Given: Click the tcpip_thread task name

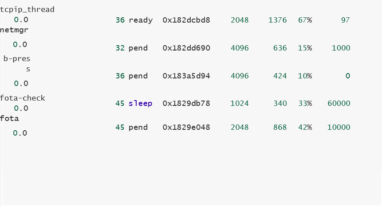Looking at the screenshot, I should coord(27,9).
